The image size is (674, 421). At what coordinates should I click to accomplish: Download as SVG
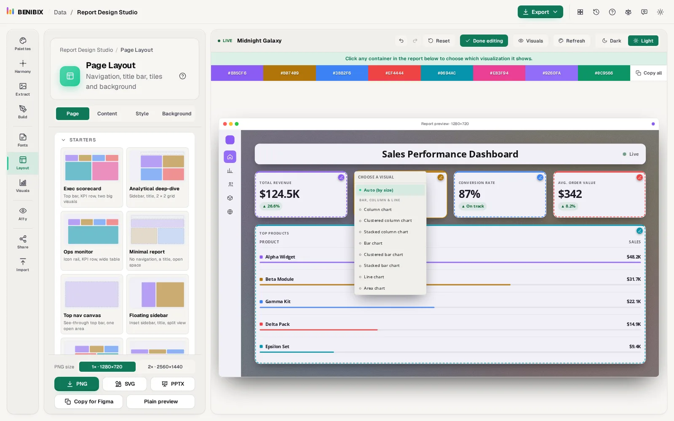coord(125,384)
